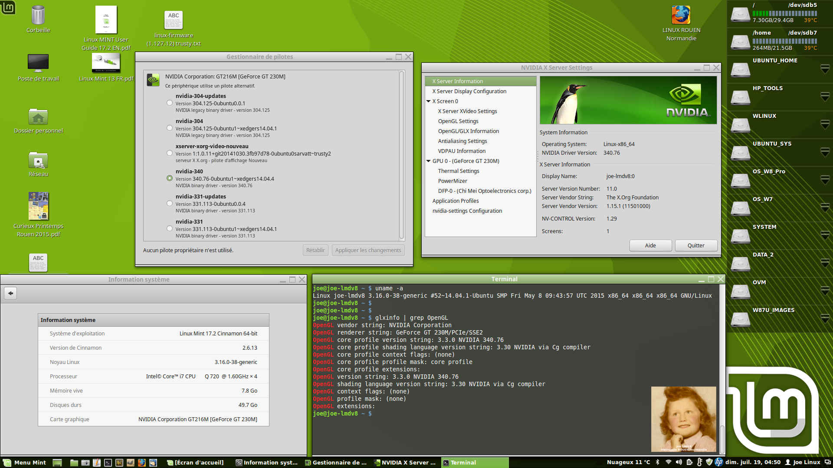
Task: Collapse the X Screen 0 tree node
Action: tap(429, 101)
